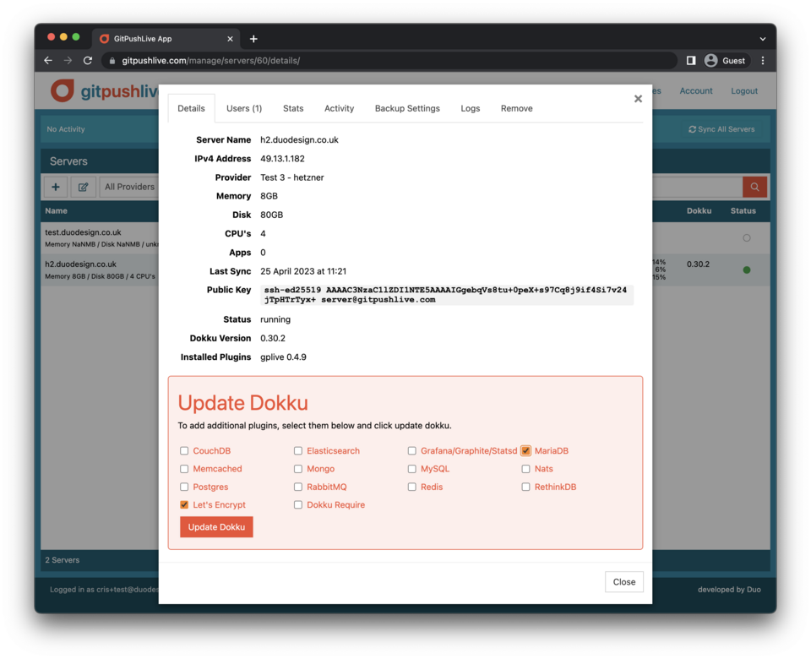Screen dimensions: 811x659
Task: Reload the page with refresh icon
Action: [88, 61]
